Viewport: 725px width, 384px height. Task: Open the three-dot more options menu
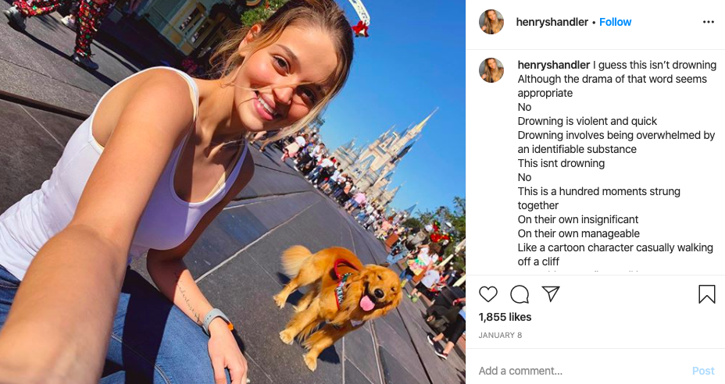click(709, 22)
